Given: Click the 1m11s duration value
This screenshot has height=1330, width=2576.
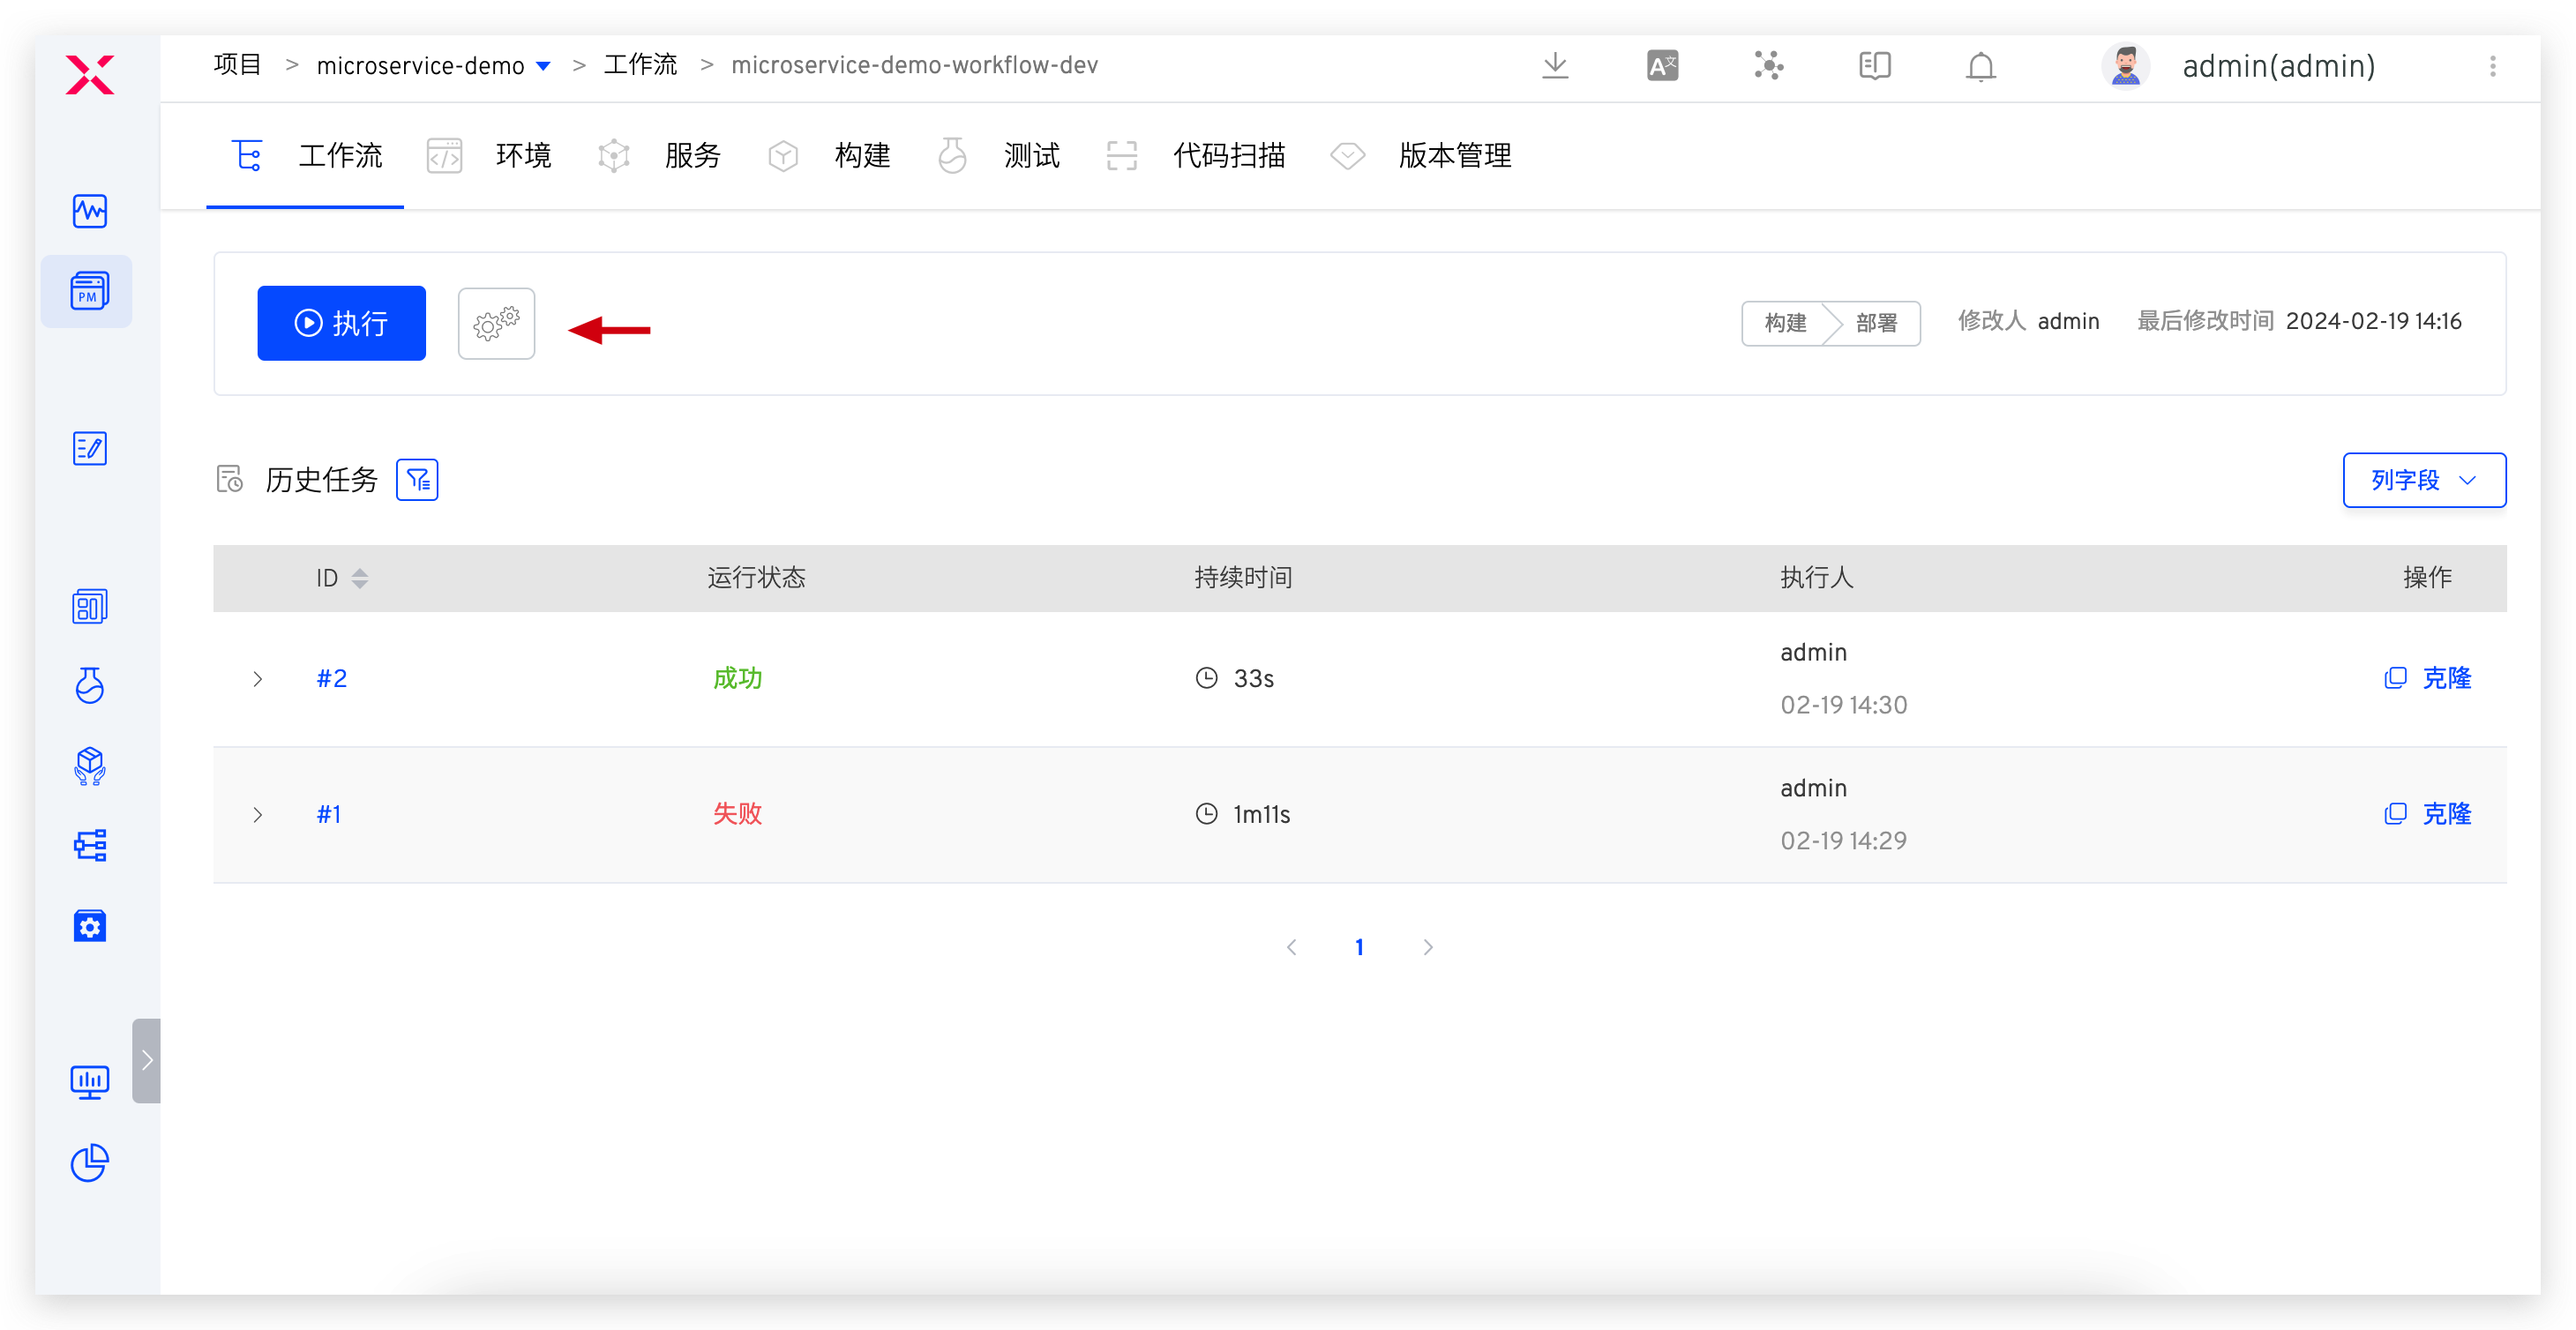Looking at the screenshot, I should (x=1261, y=815).
